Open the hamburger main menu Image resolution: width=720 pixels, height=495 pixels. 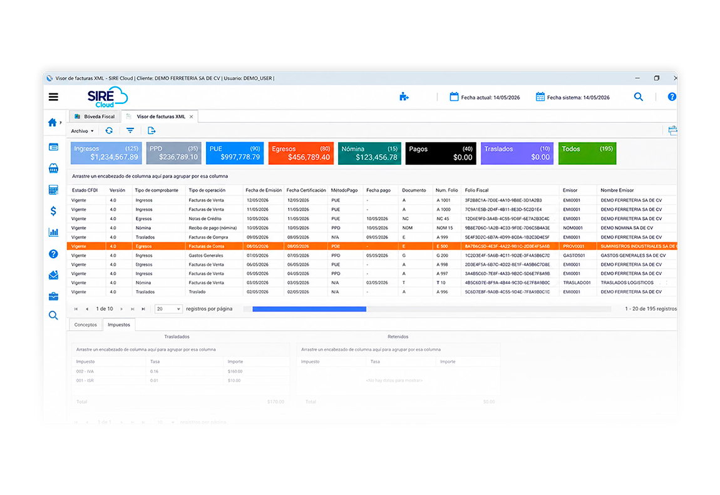(53, 97)
